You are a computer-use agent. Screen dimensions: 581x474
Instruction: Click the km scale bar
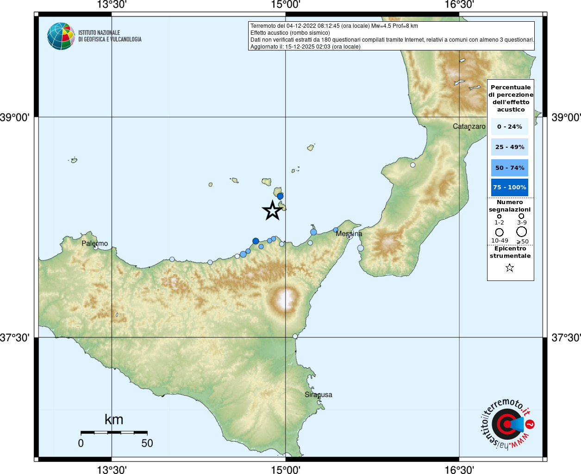(114, 432)
